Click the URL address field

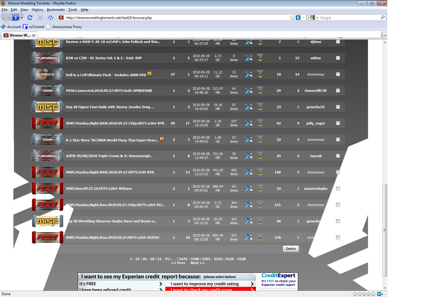(177, 18)
